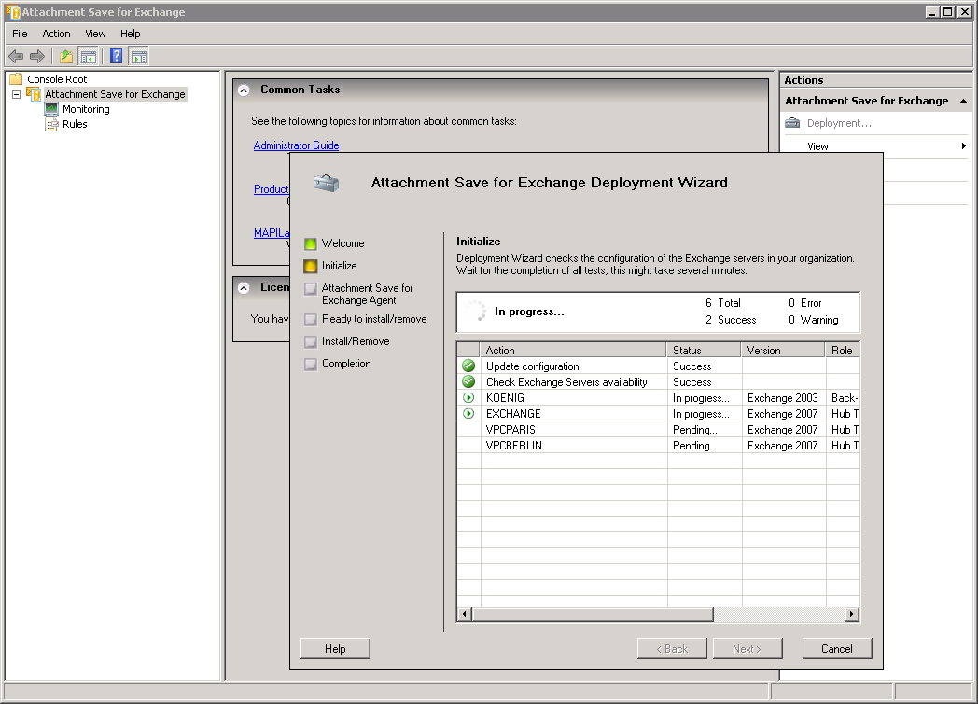This screenshot has height=704, width=978.
Task: Toggle Show/Hide Console Tree toolbar icon
Action: [x=89, y=57]
